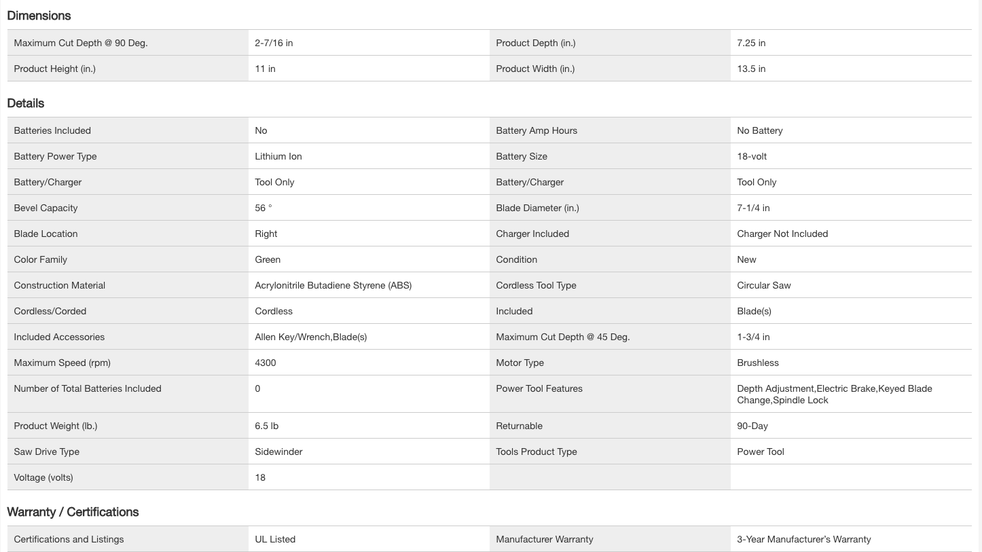Click the Allen Key/Wrench,Blade(s) accessories text
Image resolution: width=982 pixels, height=552 pixels.
pyautogui.click(x=310, y=337)
